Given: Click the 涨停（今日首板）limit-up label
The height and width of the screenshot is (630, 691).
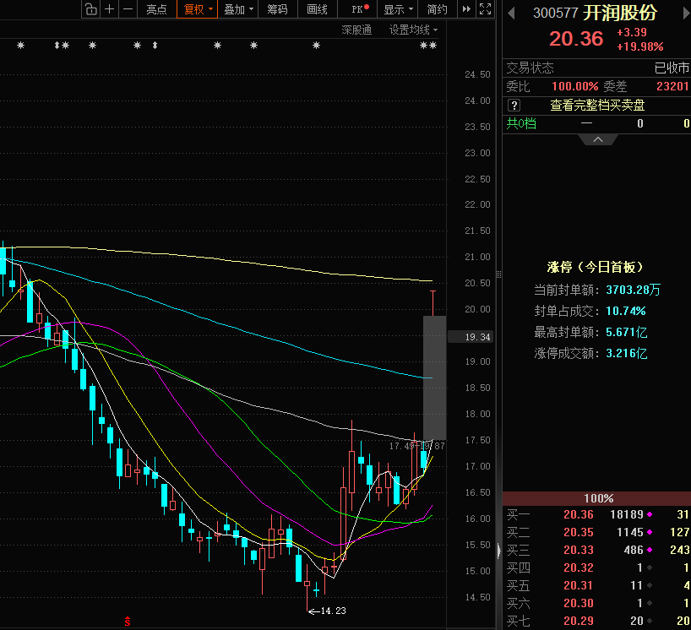Looking at the screenshot, I should click(x=595, y=267).
